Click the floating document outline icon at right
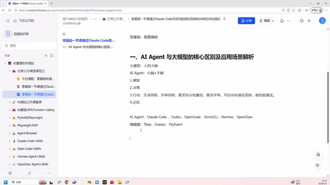The height and width of the screenshot is (185, 330). (318, 155)
